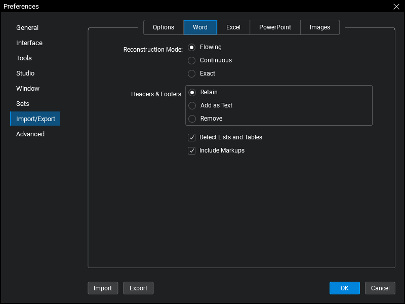Go to the Images tab
This screenshot has height=304, width=405.
320,27
